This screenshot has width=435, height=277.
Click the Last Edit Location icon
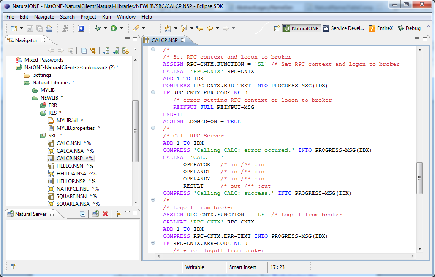click(x=199, y=28)
